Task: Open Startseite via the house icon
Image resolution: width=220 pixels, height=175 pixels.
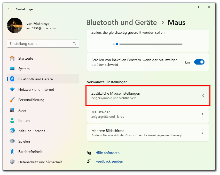Action: [x=12, y=58]
